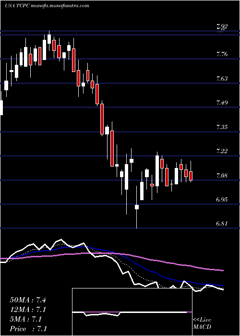Click the MACD inset chart box
This screenshot has height=336, width=240.
click(132, 312)
